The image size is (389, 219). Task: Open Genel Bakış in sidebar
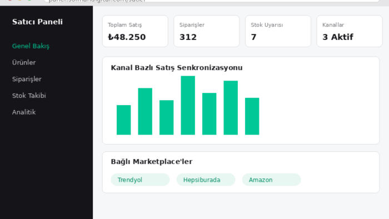[x=31, y=46]
